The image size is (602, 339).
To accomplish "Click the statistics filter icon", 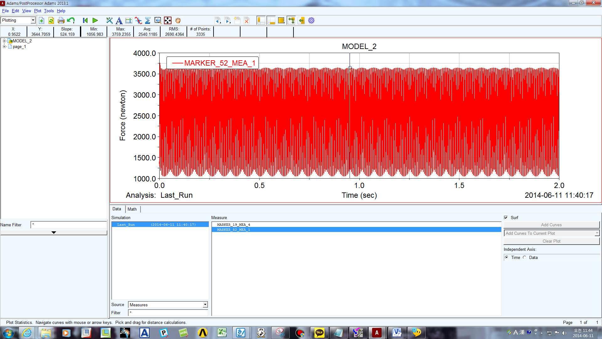I will [148, 20].
